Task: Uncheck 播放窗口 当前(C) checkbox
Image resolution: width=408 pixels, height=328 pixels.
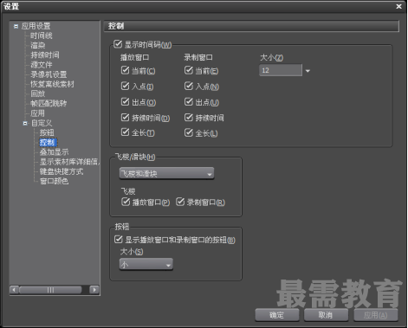Action: click(x=125, y=70)
